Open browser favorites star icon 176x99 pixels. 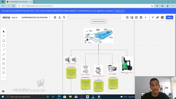(x=157, y=6)
